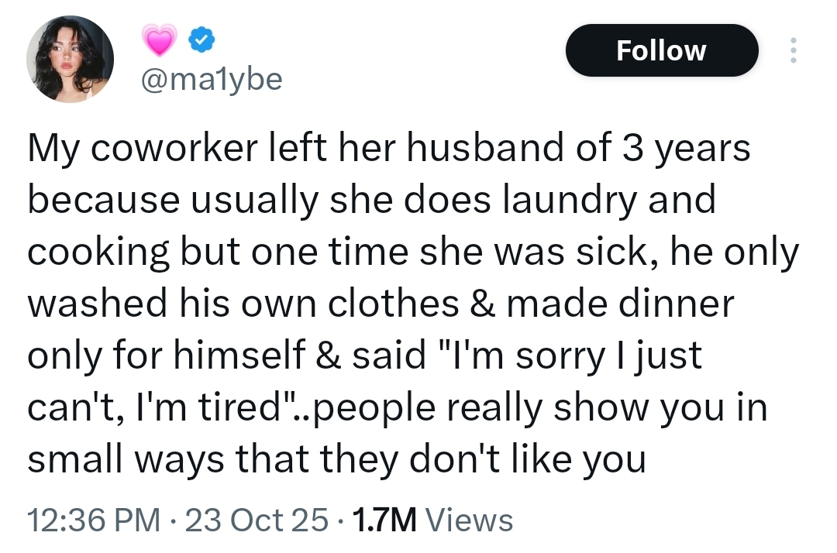837x553 pixels.
Task: Click the Views label beside the count
Action: [470, 520]
